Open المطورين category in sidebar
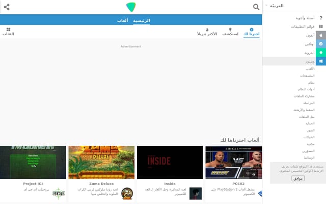Screen dimensions: 326x204 click(x=308, y=151)
